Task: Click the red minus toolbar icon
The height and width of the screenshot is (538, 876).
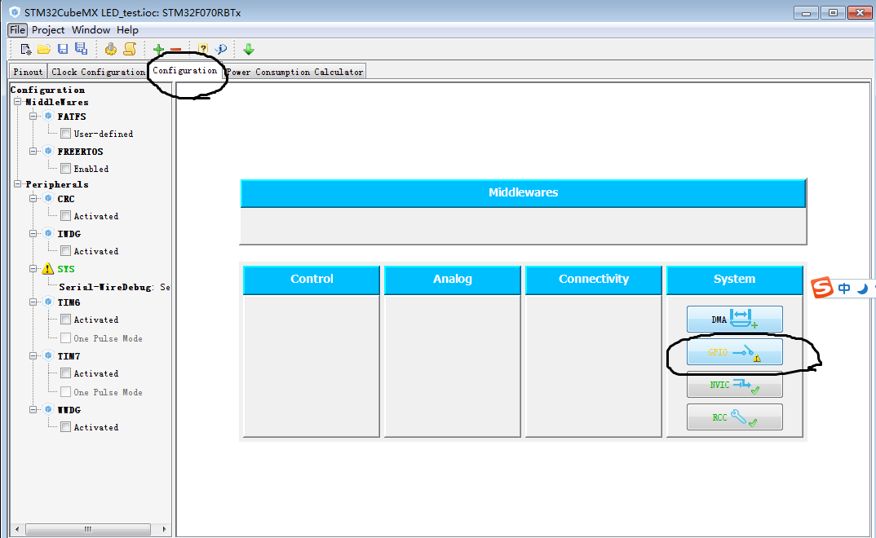Action: (175, 50)
